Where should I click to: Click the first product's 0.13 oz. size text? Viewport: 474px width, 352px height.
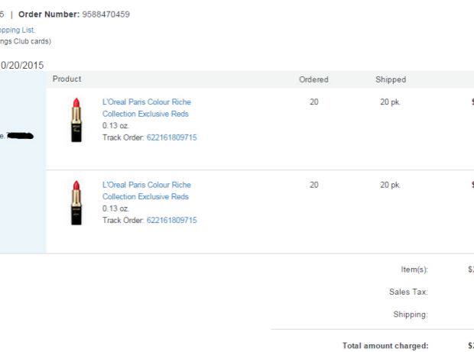pyautogui.click(x=115, y=125)
